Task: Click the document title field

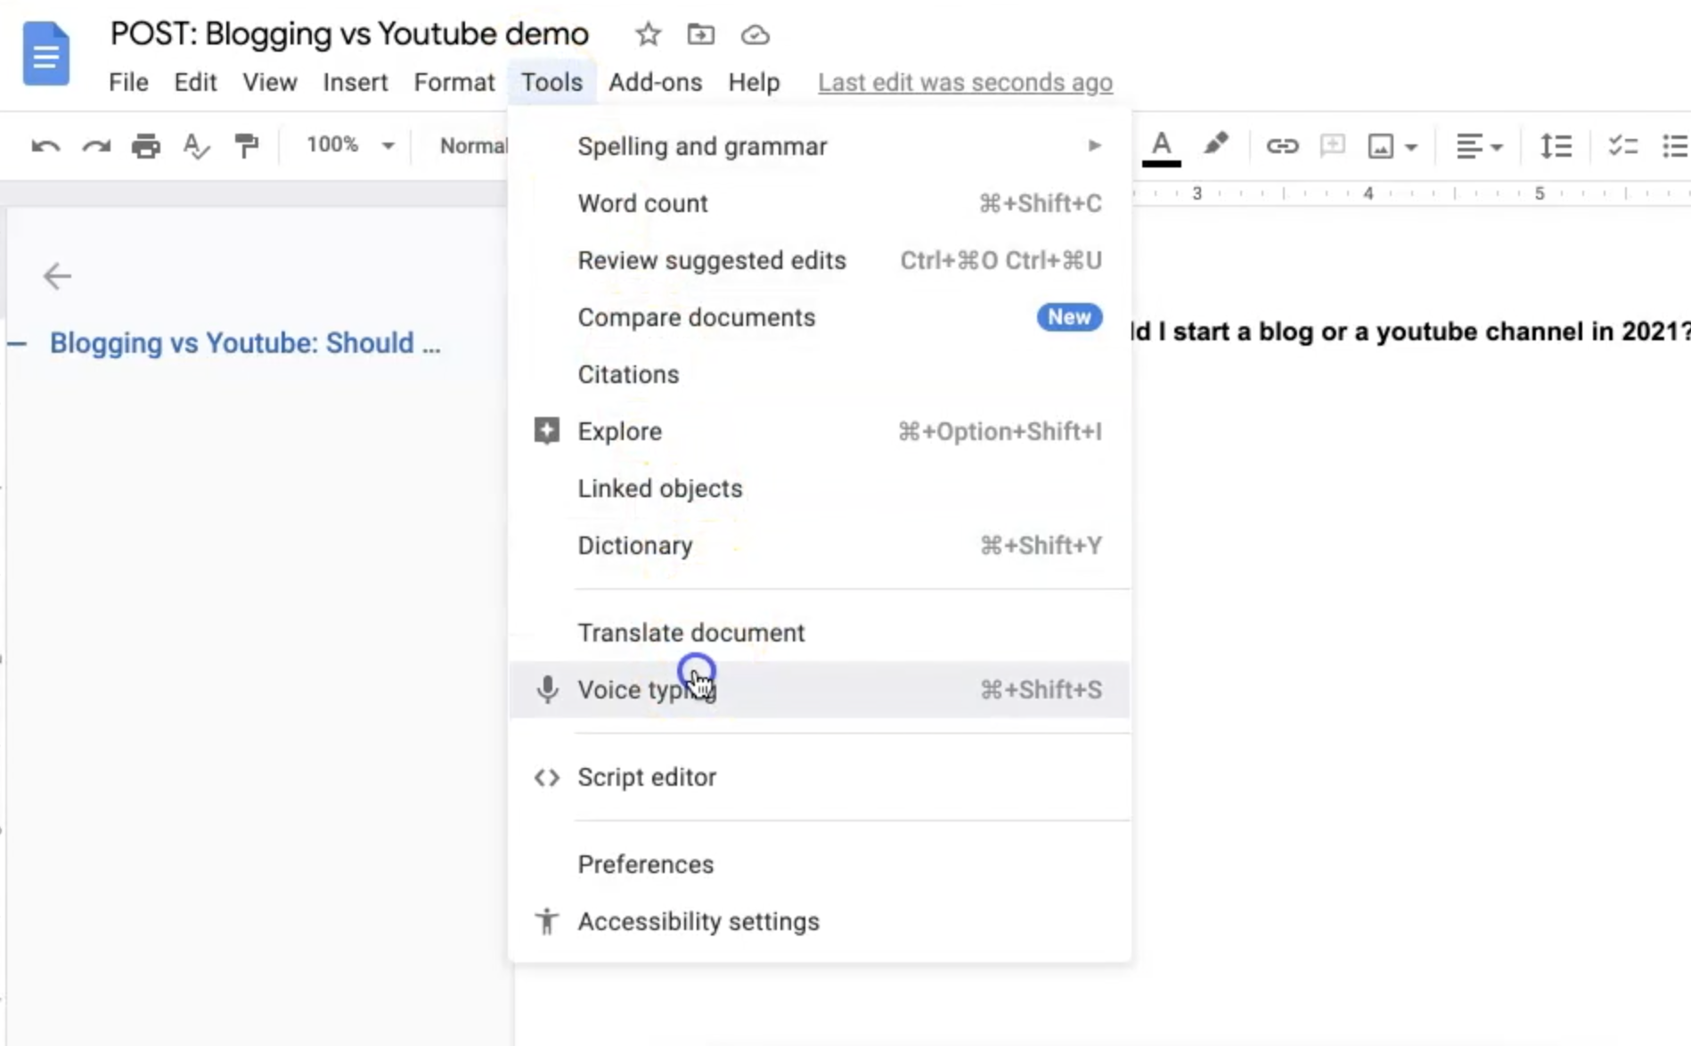Action: point(349,34)
